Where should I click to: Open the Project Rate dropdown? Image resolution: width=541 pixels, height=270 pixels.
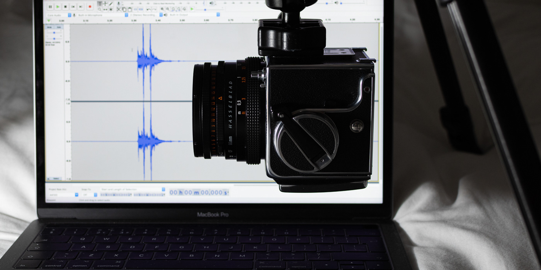[63, 195]
